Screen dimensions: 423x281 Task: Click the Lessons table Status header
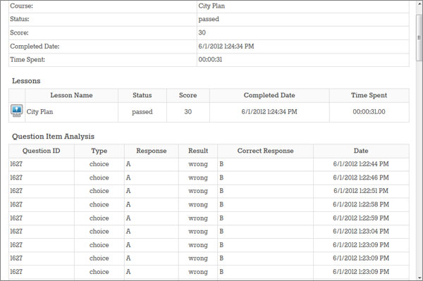[142, 95]
